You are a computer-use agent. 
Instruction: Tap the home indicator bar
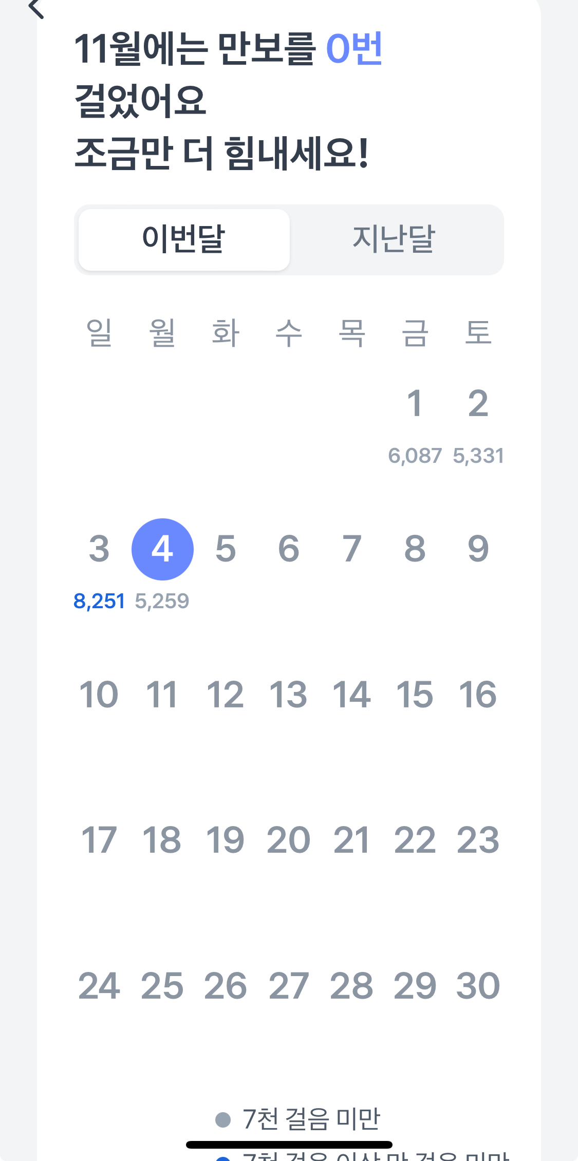(x=289, y=1145)
